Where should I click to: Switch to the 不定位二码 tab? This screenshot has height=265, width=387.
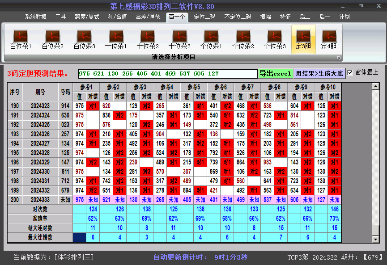[x=238, y=17]
